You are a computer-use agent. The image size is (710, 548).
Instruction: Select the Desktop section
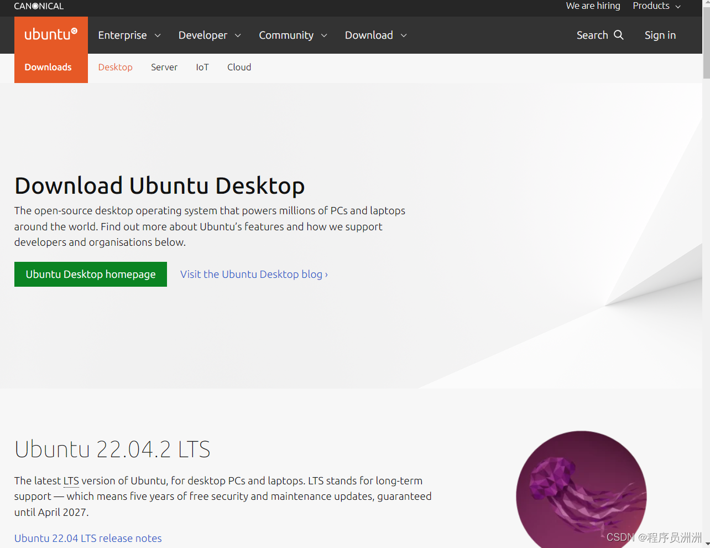(x=115, y=67)
